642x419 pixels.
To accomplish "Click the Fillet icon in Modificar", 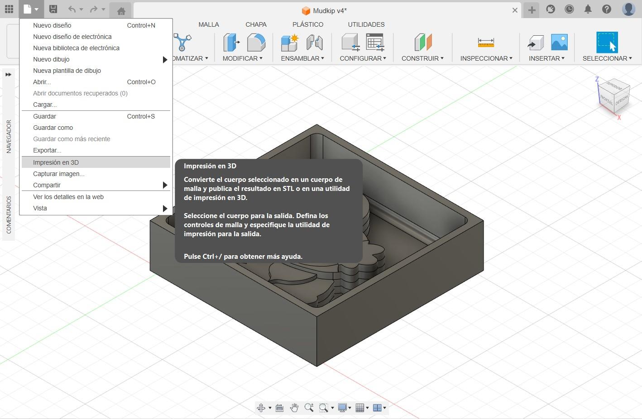I will [x=256, y=43].
